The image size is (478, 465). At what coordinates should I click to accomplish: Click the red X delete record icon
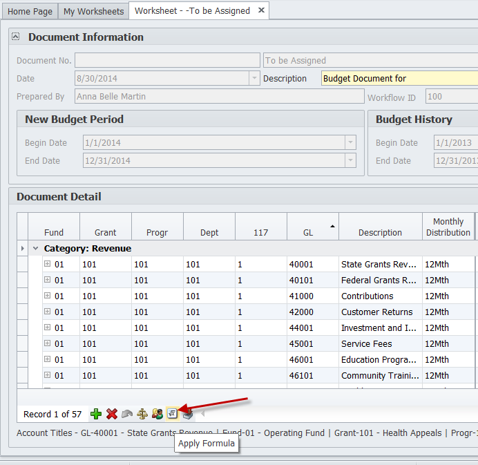pyautogui.click(x=111, y=414)
